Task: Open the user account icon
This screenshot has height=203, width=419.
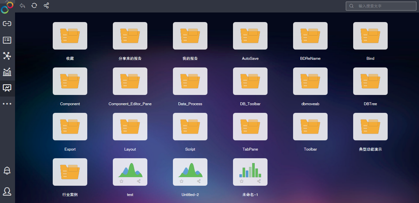Action: pos(7,191)
